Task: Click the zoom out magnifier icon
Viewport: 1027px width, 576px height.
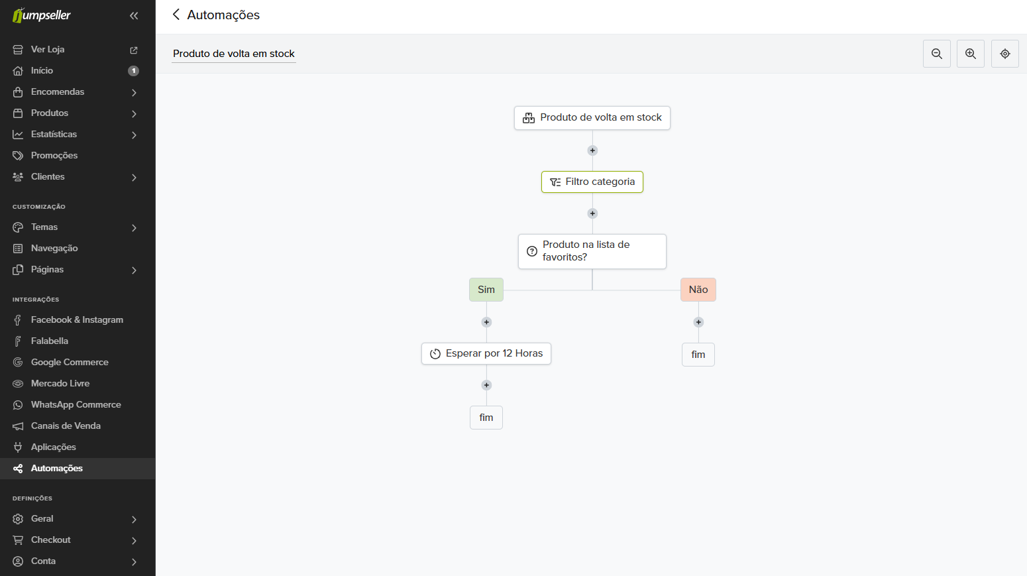Action: [936, 54]
